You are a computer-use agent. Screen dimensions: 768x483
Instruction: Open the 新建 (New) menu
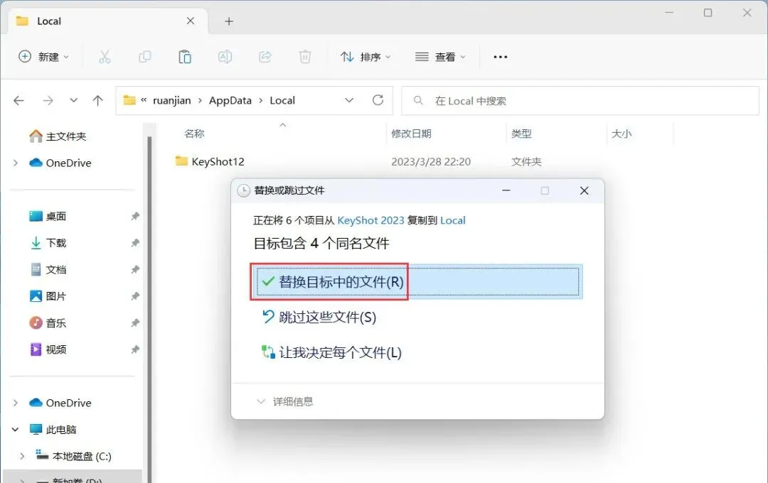tap(43, 57)
